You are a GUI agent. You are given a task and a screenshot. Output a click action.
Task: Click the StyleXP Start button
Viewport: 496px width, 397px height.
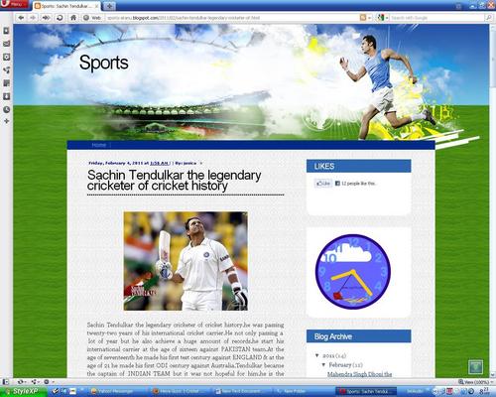tap(23, 391)
